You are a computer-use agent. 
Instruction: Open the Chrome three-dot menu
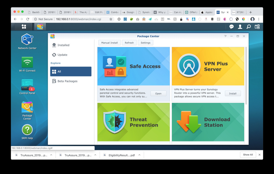coord(259,19)
